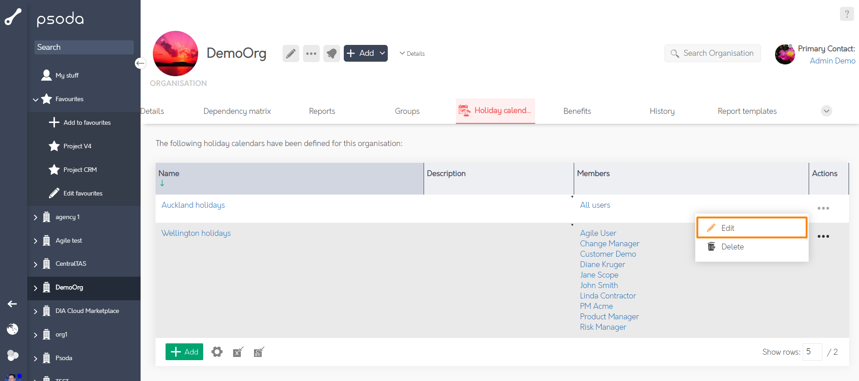Expand the DemoOrg tree node
859x381 pixels.
pos(35,288)
